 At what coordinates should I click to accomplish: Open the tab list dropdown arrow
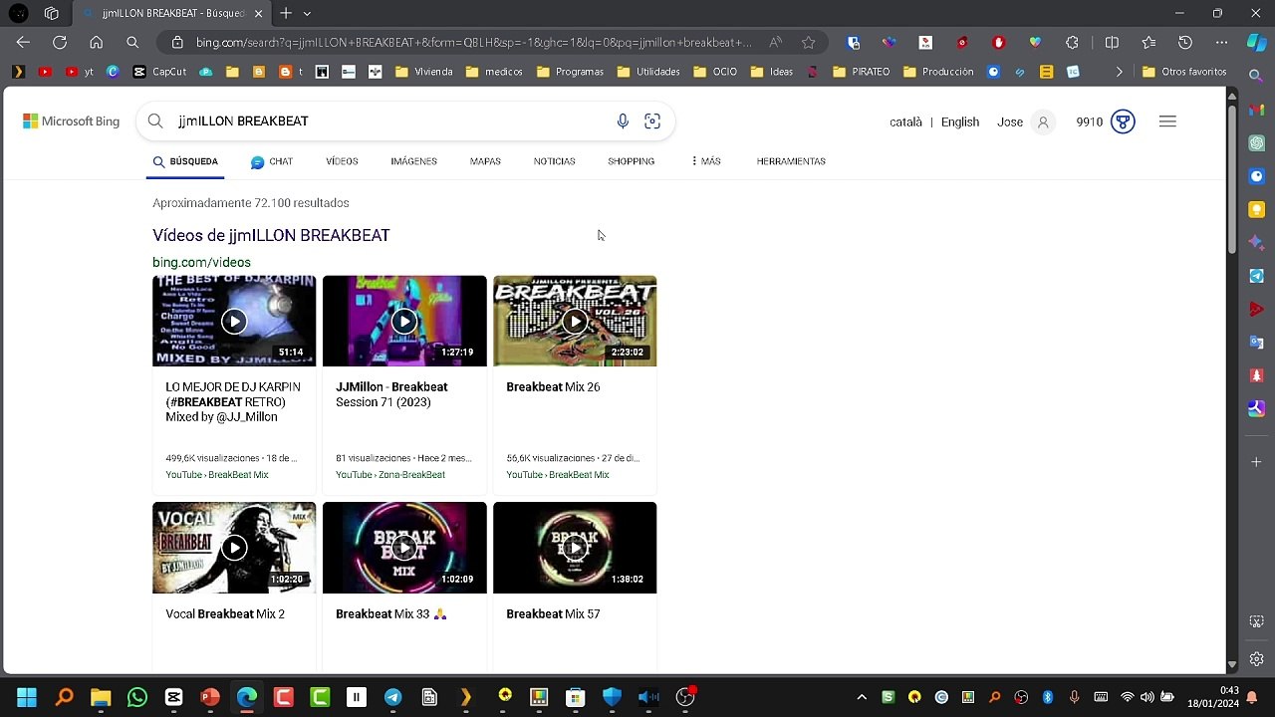tap(307, 13)
